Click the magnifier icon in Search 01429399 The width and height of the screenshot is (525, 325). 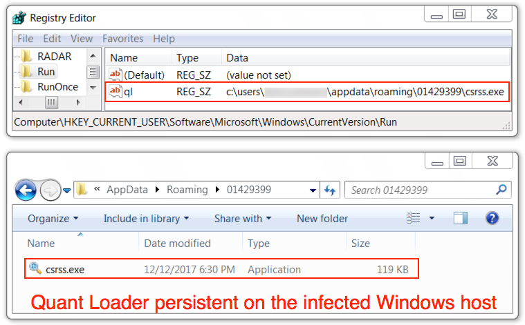(x=501, y=190)
